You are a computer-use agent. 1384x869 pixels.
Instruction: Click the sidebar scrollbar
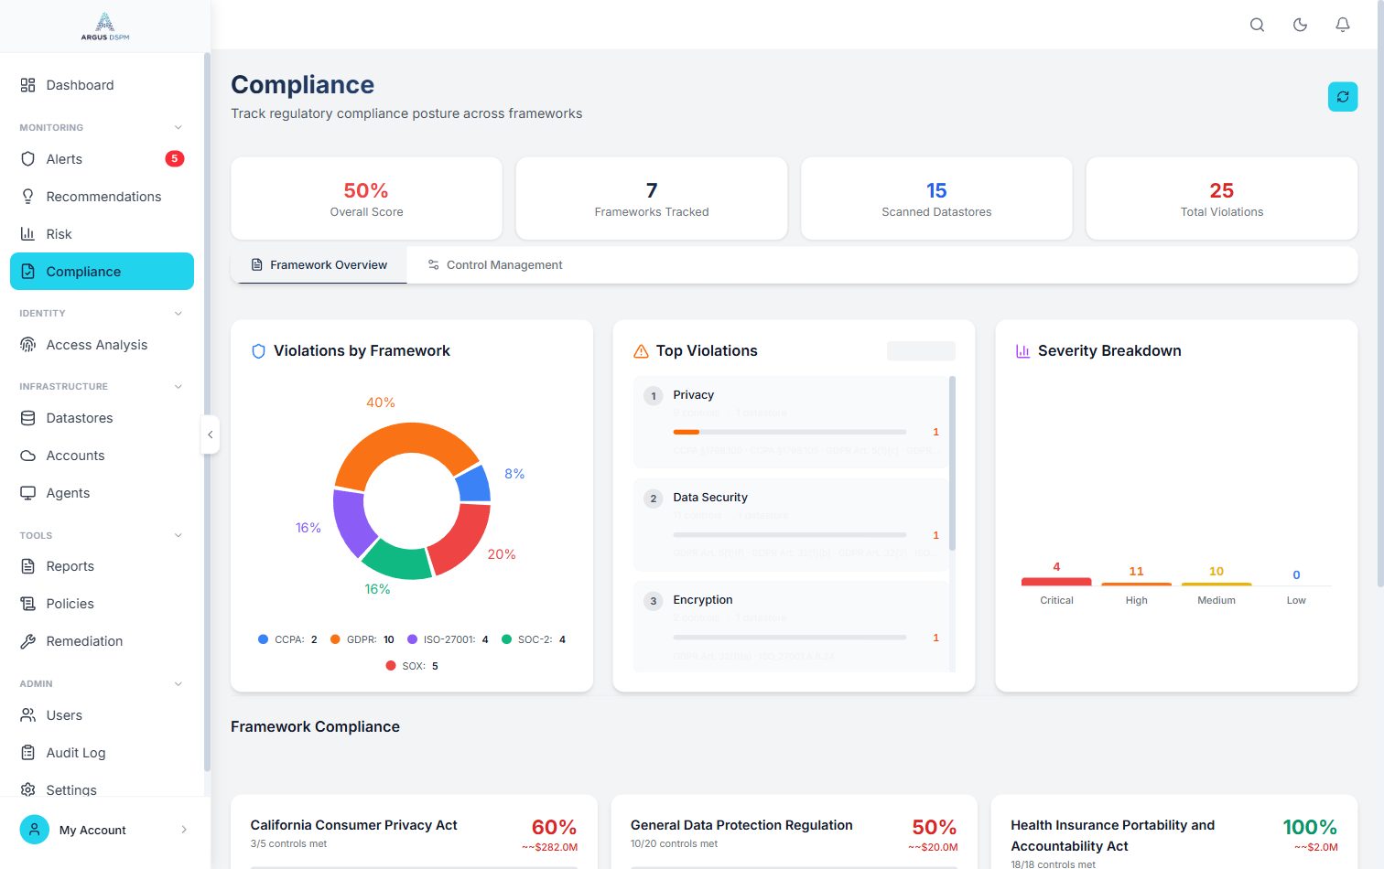coord(207,412)
